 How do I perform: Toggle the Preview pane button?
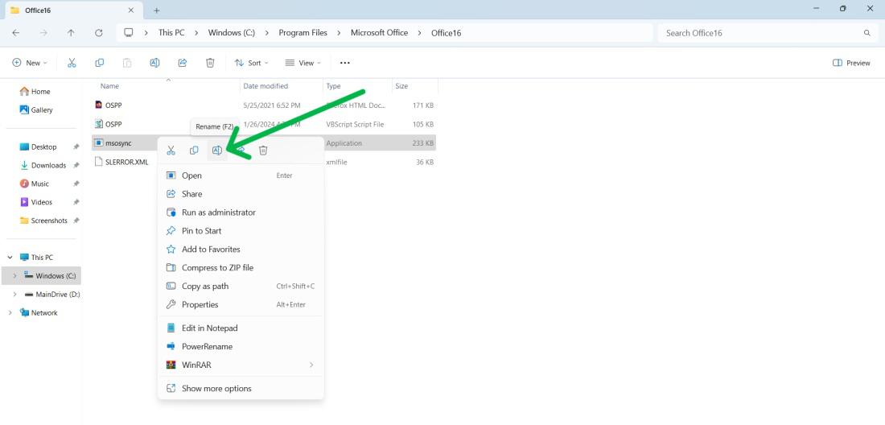point(852,63)
